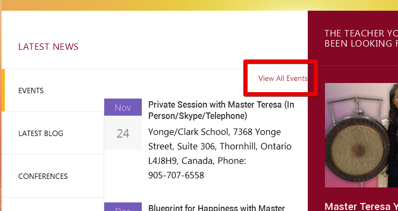Screen dimensions: 398x211
Task: Click the gong in Master Teresa's photo
Action: pyautogui.click(x=357, y=149)
